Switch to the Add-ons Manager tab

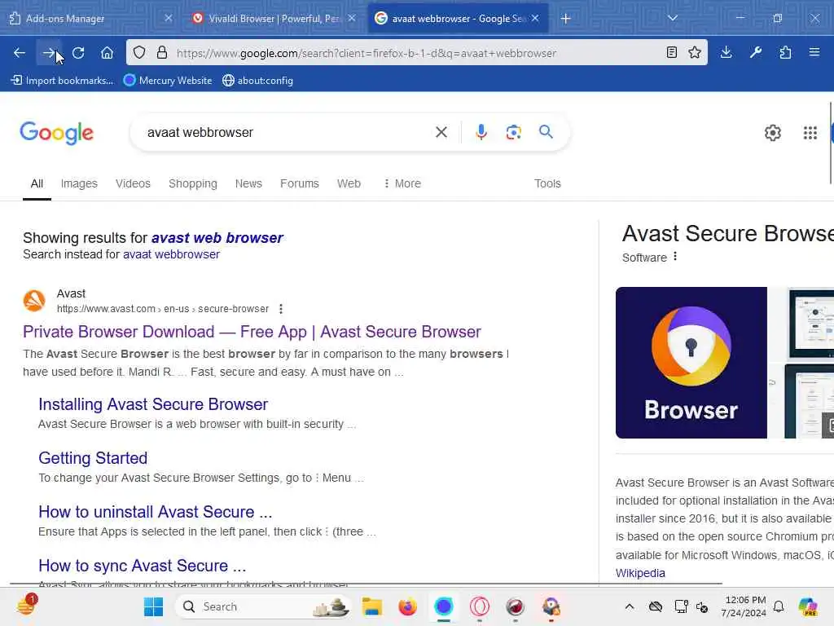tap(85, 19)
